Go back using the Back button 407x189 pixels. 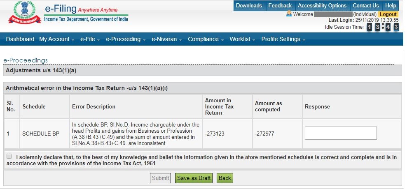[x=225, y=178]
